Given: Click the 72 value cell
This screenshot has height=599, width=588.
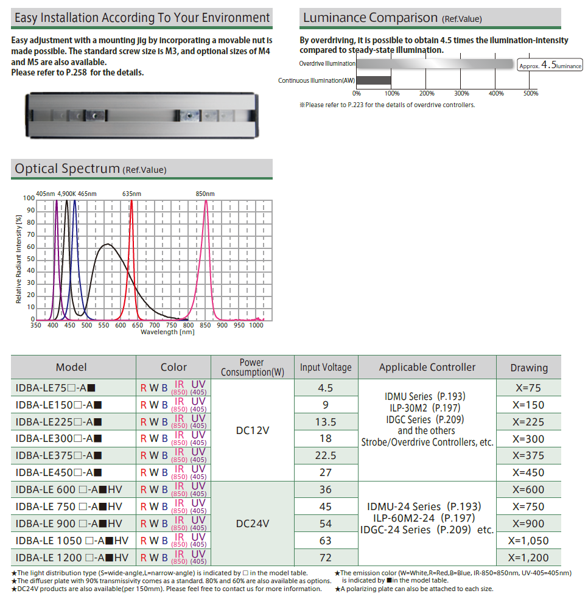Looking at the screenshot, I should point(326,558).
